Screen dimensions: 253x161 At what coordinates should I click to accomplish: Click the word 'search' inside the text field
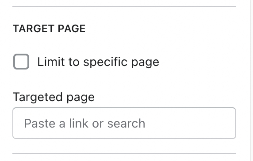click(126, 124)
